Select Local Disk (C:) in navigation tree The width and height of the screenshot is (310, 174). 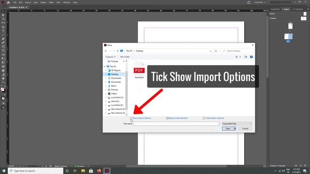coord(117,98)
